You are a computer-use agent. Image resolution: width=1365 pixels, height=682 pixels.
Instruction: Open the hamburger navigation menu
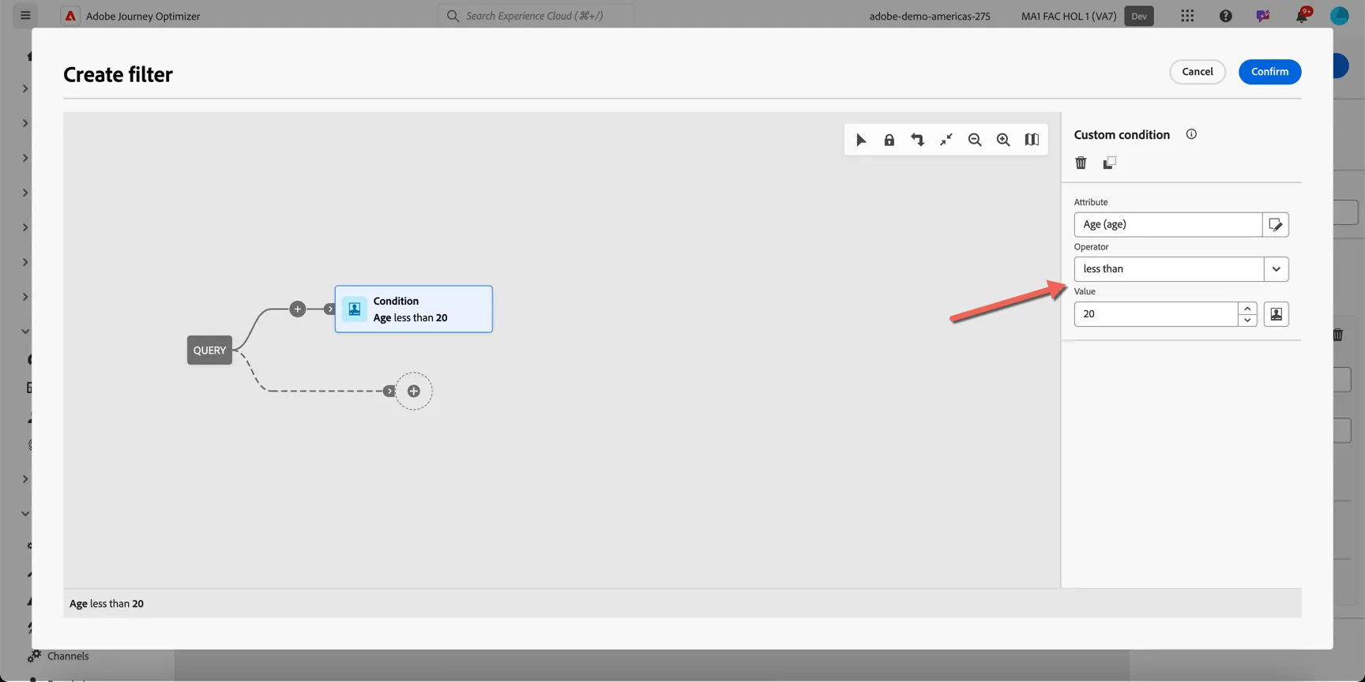click(x=25, y=15)
